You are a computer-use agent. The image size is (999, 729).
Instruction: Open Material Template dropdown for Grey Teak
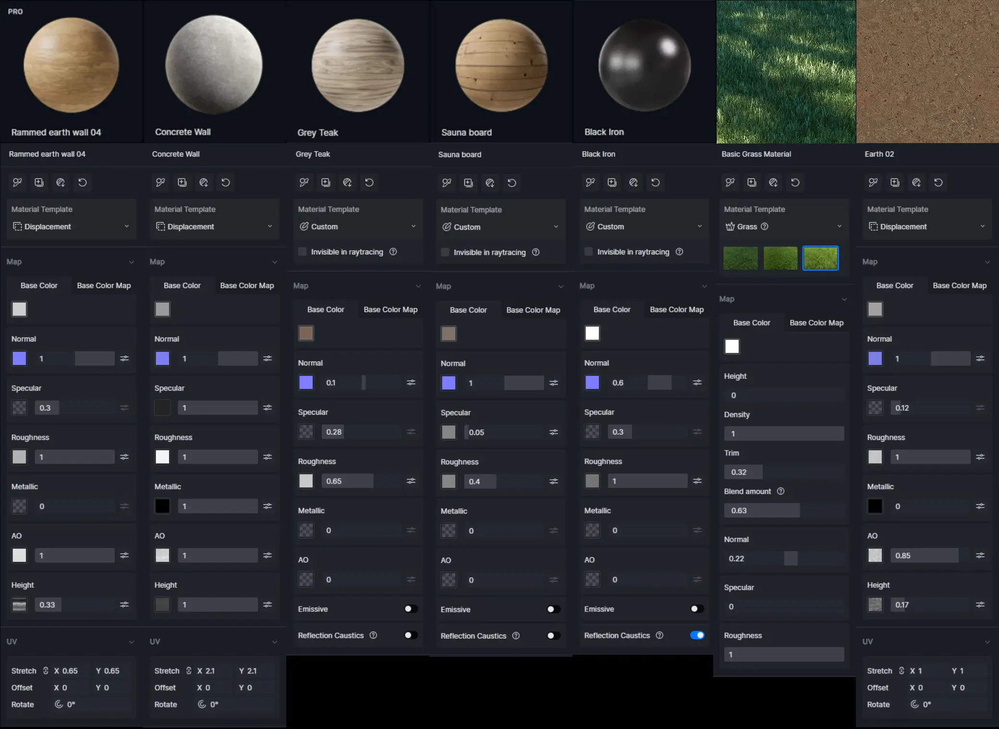pos(358,227)
